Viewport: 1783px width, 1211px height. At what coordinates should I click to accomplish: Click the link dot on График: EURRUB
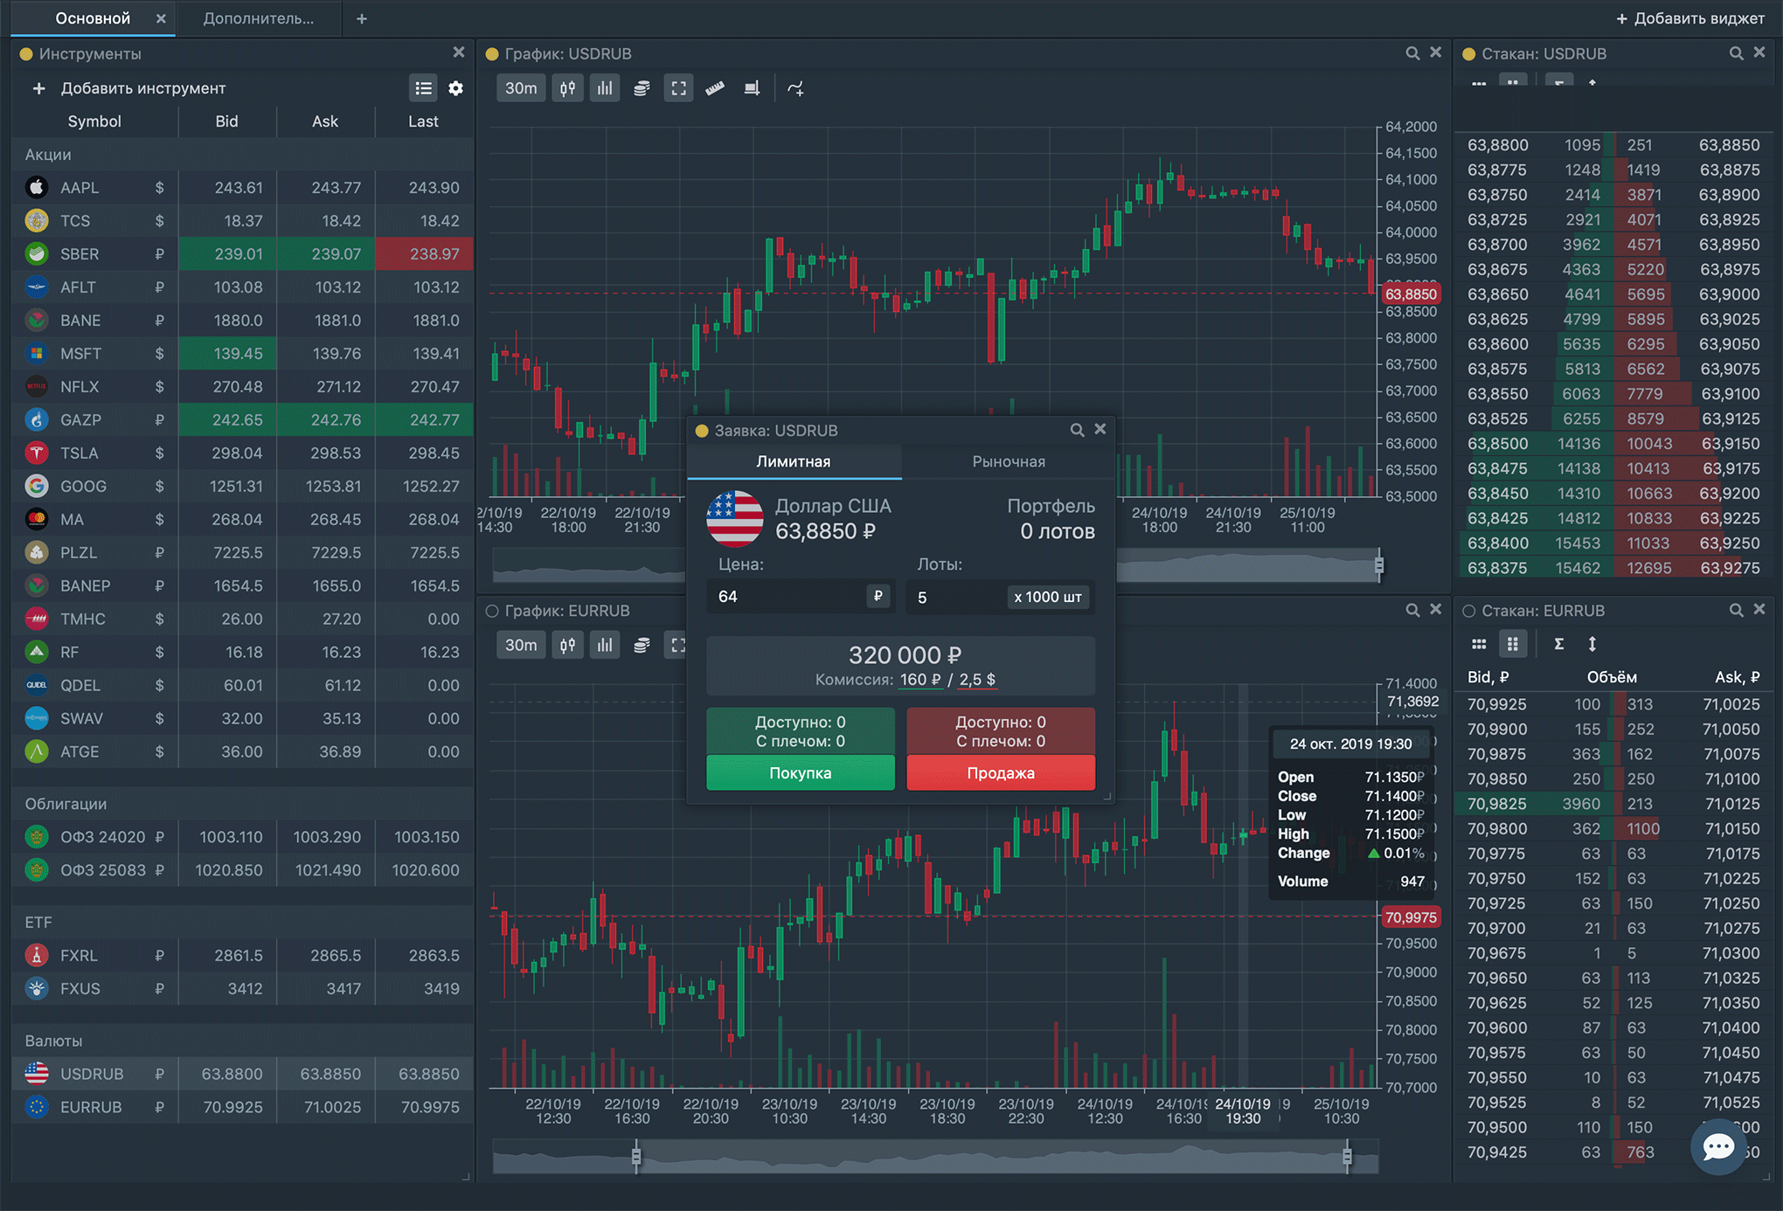tap(492, 611)
